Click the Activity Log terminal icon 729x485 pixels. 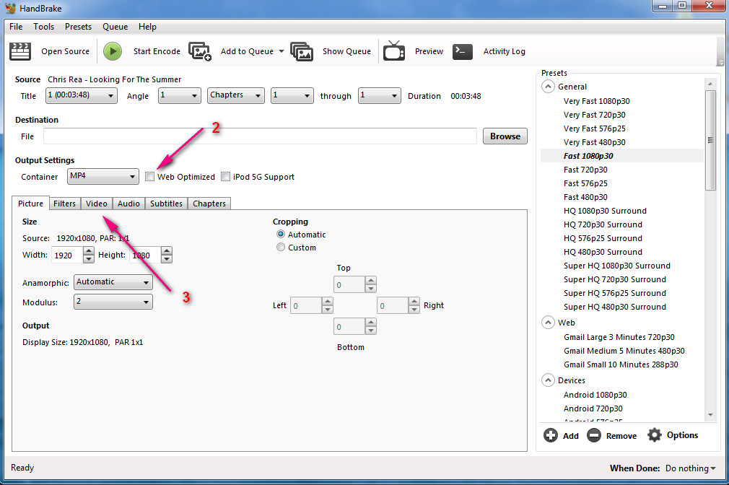click(463, 51)
